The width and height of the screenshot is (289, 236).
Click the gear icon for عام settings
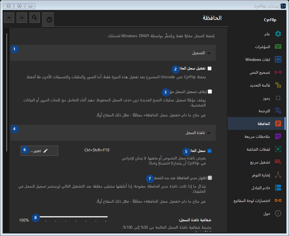[x=278, y=34]
